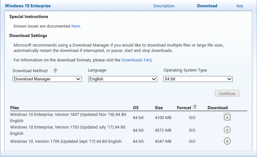This screenshot has width=257, height=157.
Task: Click the 4347 MB size value
Action: click(x=163, y=141)
